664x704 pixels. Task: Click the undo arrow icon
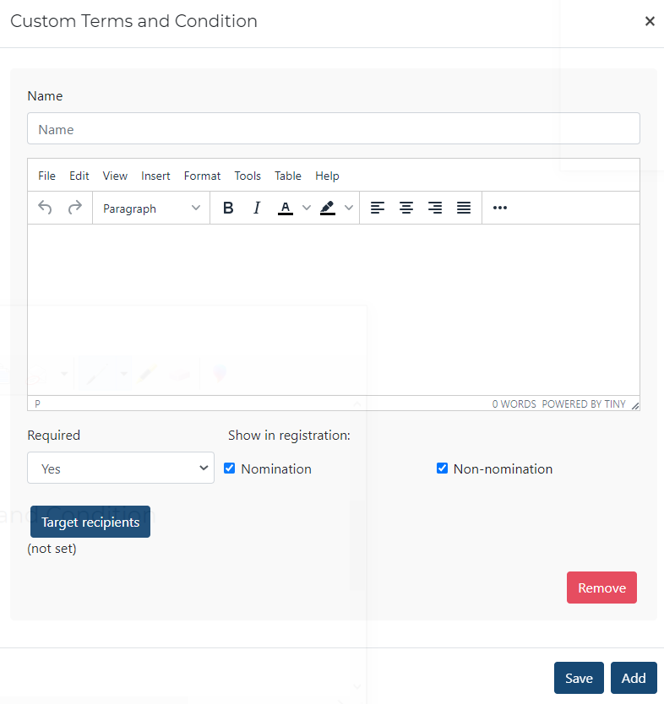click(46, 208)
